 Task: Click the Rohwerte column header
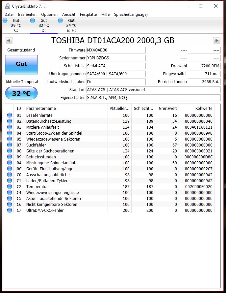(x=197, y=108)
